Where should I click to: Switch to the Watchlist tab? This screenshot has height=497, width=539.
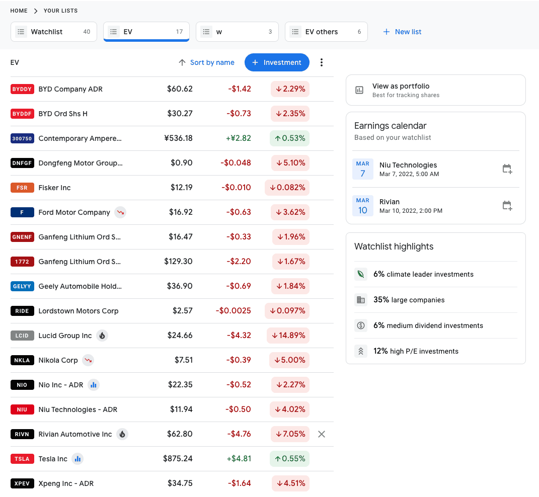click(54, 32)
